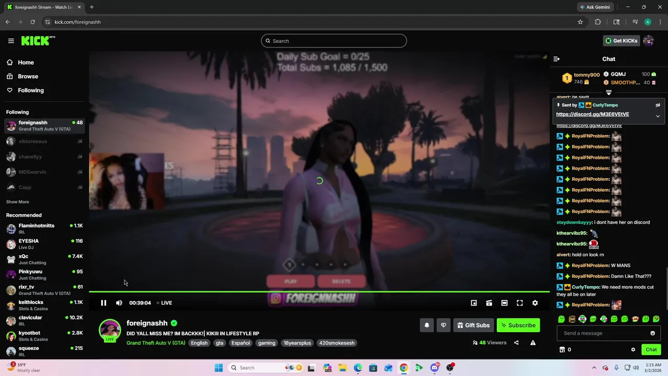The width and height of the screenshot is (668, 376).
Task: Select offline channel chanellyy
Action: coord(44,157)
